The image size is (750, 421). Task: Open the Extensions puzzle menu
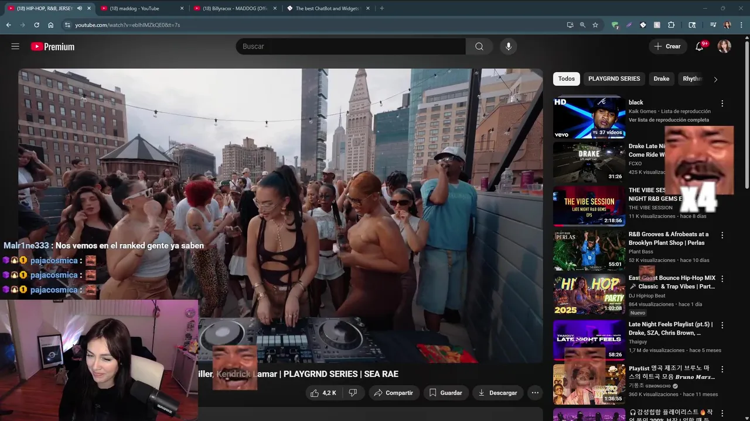point(671,25)
